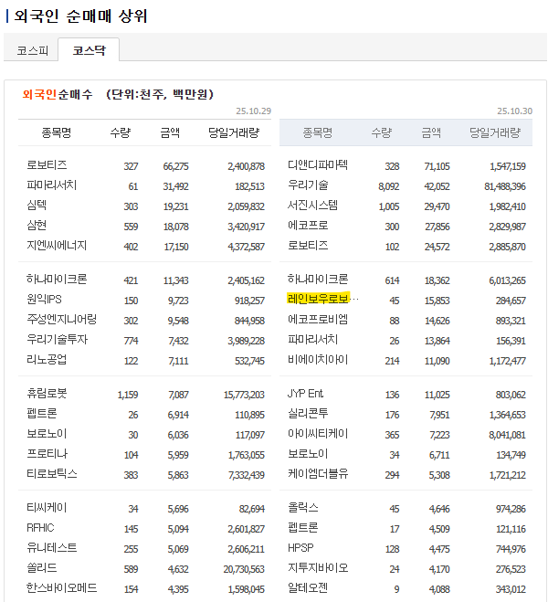Screen dimensions: 548x602
Task: Click the 25.10.29 date label
Action: click(x=253, y=111)
